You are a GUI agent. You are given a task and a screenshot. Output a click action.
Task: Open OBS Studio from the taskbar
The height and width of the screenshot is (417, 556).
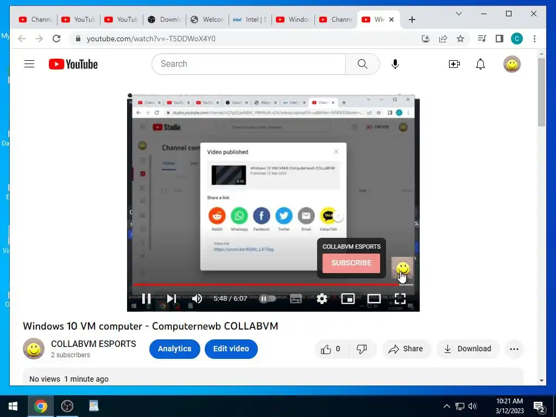pyautogui.click(x=67, y=406)
